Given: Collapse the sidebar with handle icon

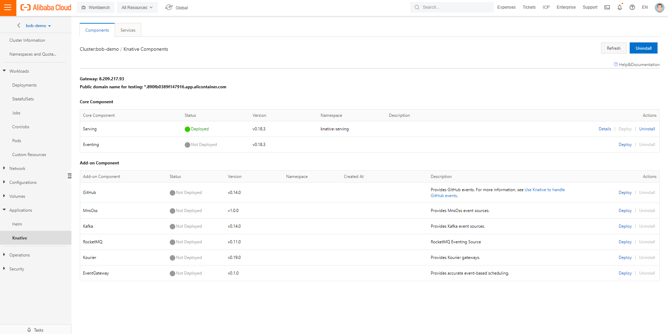Looking at the screenshot, I should click(69, 176).
